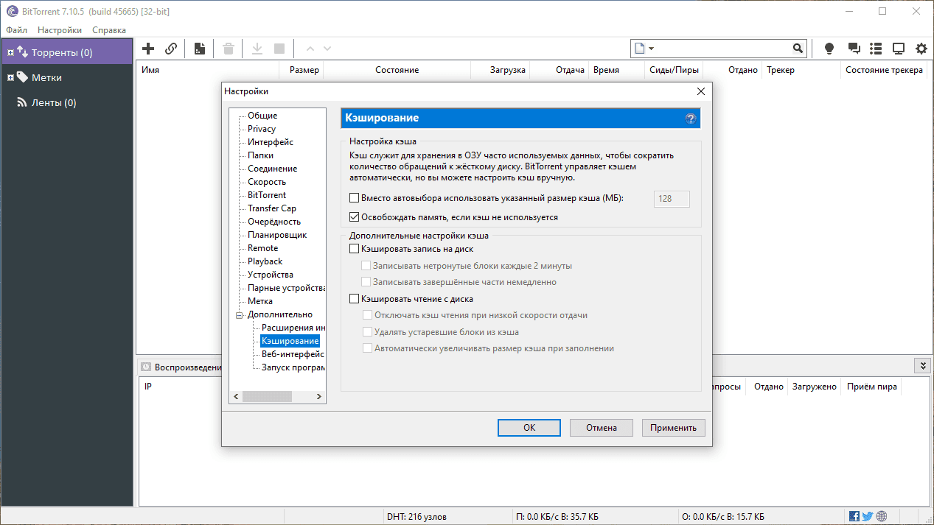Toggle 'Автоматически увеличивать размер кэша при заполнении'
The width and height of the screenshot is (934, 525).
click(x=367, y=348)
